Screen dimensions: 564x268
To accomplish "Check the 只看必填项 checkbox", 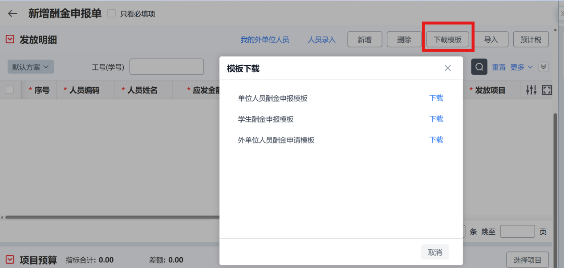I will pyautogui.click(x=112, y=14).
